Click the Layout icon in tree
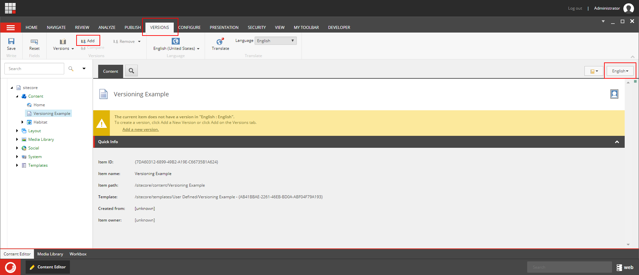Image resolution: width=639 pixels, height=275 pixels. tap(24, 131)
